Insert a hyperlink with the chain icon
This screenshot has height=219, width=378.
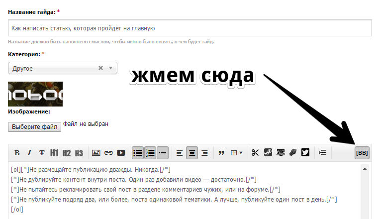pos(108,153)
